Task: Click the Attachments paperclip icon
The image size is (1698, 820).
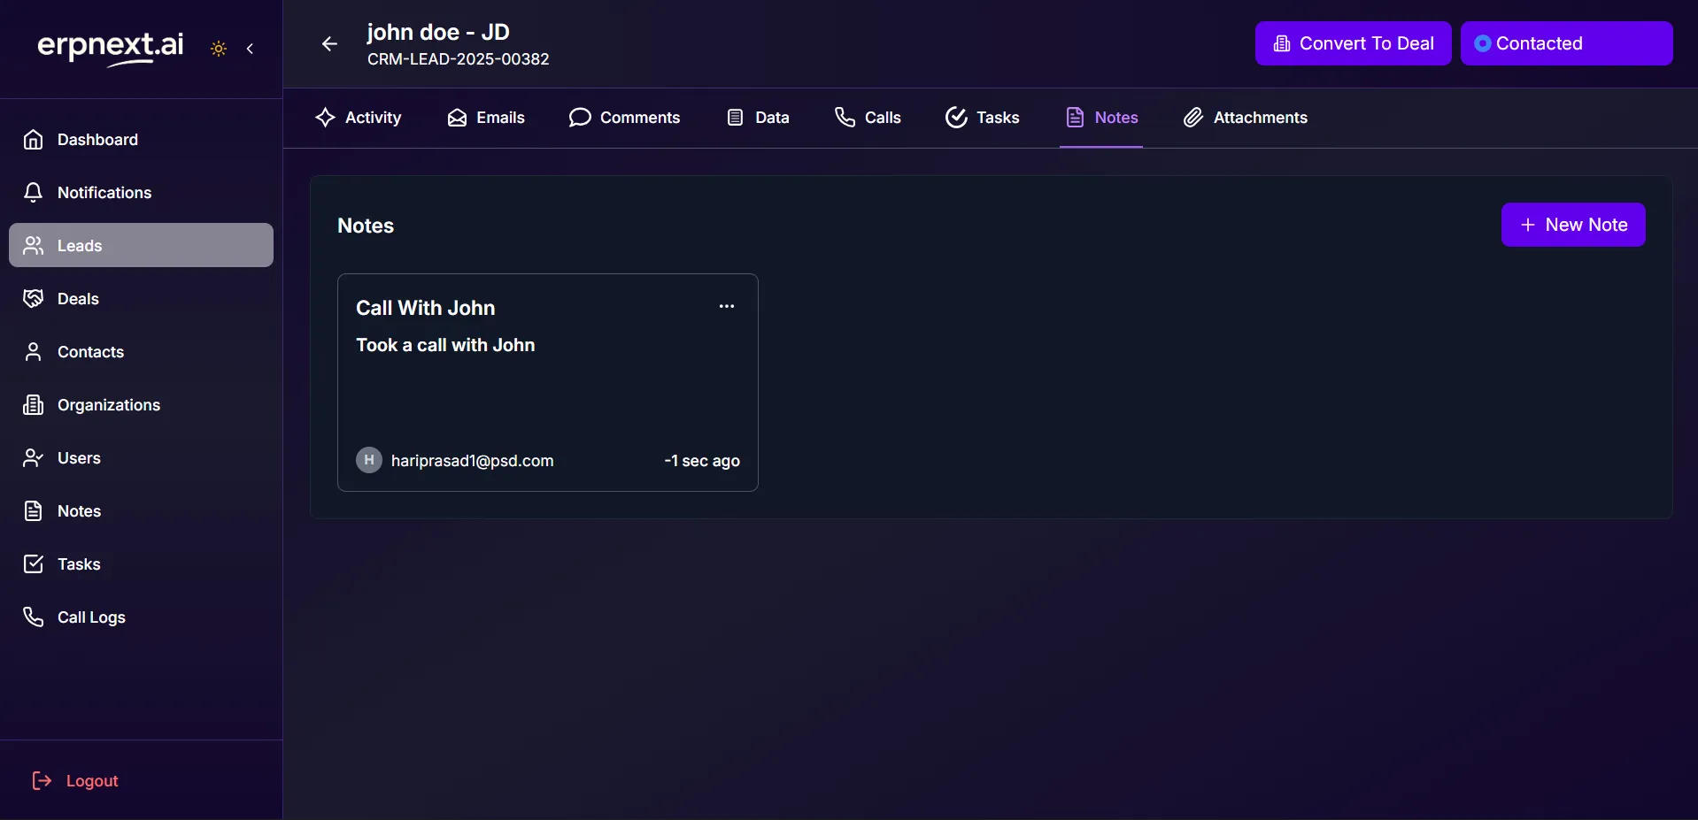Action: [x=1193, y=118]
